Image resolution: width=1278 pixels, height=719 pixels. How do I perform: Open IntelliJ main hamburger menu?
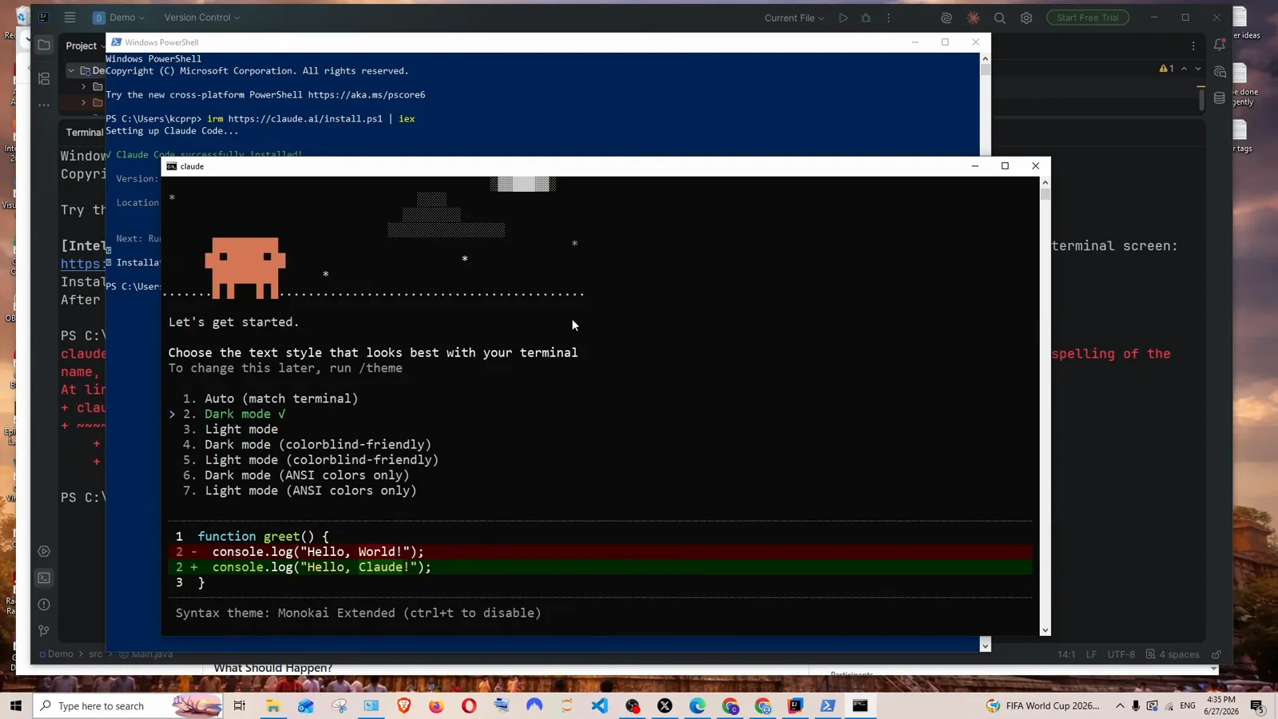[70, 18]
